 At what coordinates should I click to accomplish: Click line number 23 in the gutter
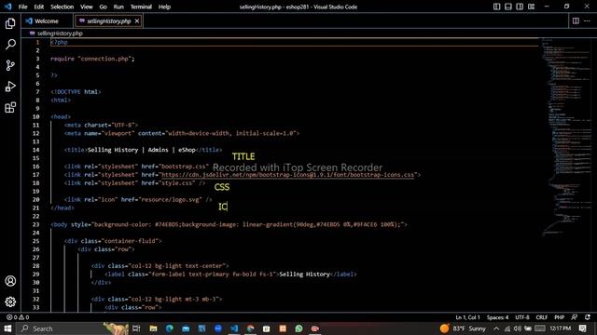coord(35,224)
